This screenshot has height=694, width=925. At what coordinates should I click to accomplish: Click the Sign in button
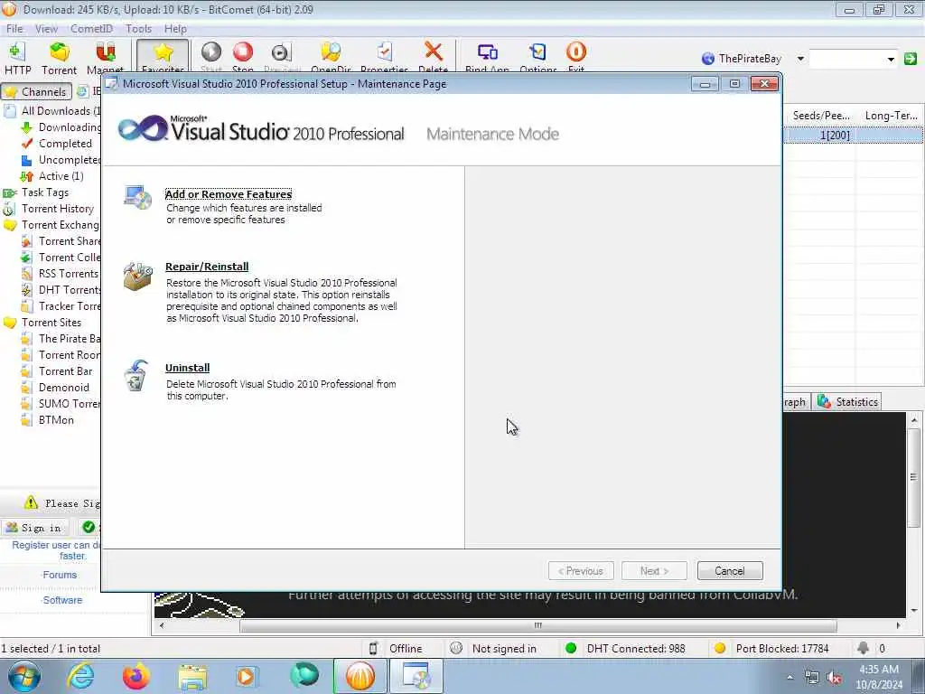[35, 528]
